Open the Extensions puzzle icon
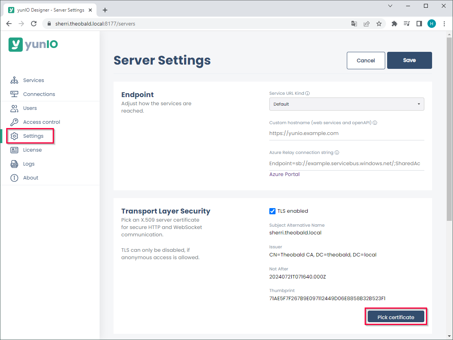 pos(394,24)
